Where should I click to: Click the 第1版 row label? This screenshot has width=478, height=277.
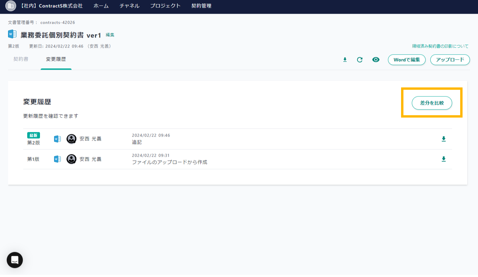tap(33, 159)
